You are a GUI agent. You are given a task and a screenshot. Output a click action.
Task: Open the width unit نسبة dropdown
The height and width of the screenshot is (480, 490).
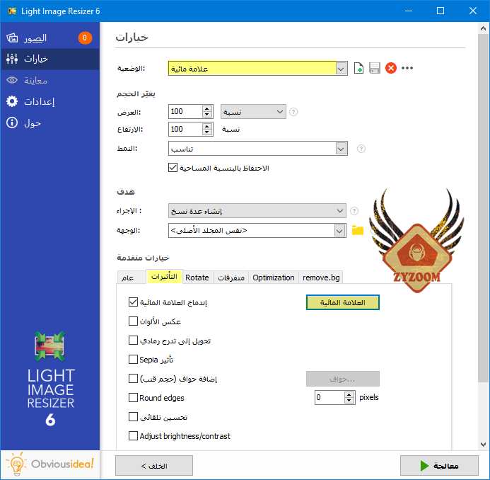pyautogui.click(x=253, y=112)
